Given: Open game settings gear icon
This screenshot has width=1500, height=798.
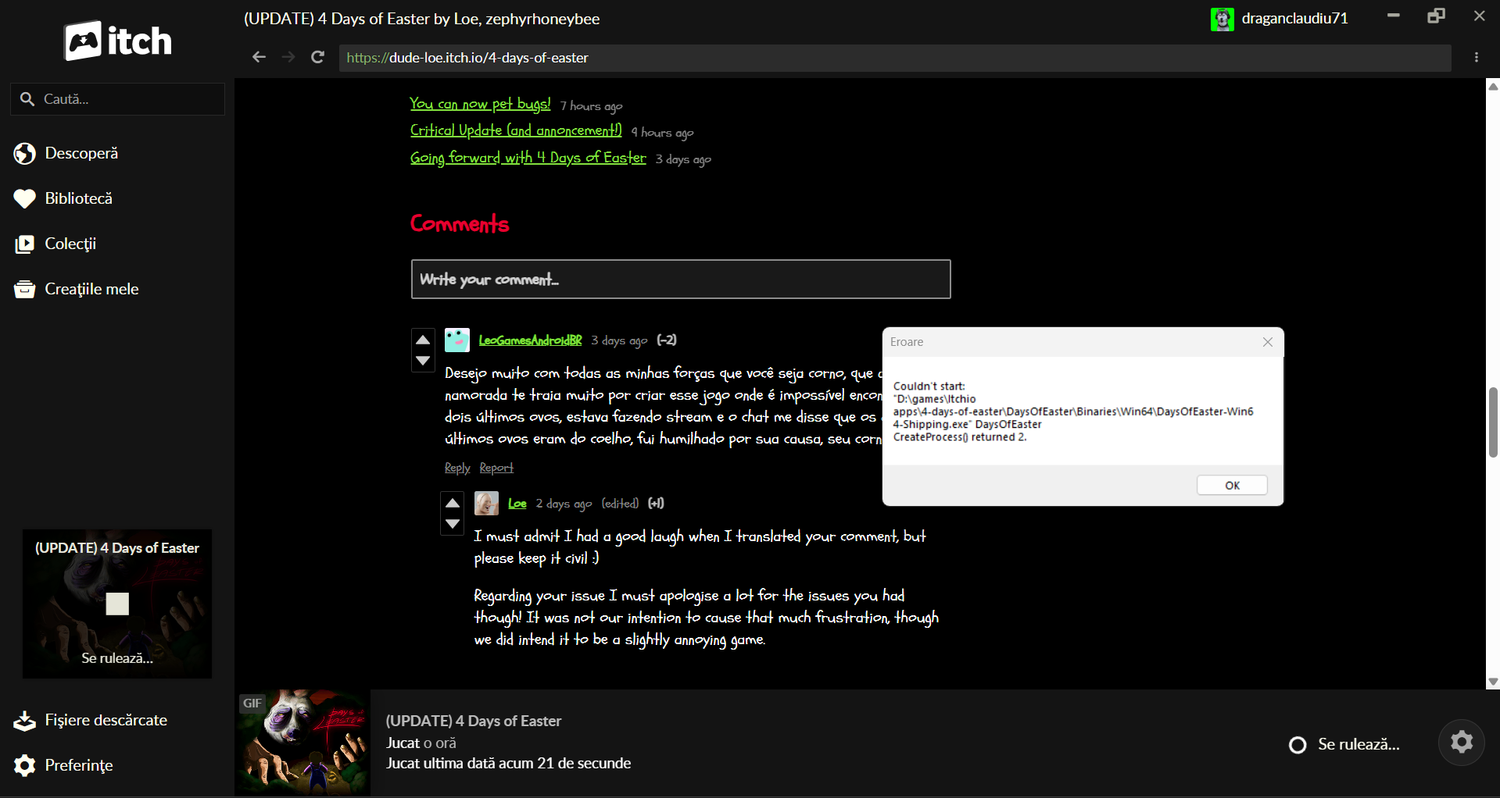Looking at the screenshot, I should [x=1461, y=742].
